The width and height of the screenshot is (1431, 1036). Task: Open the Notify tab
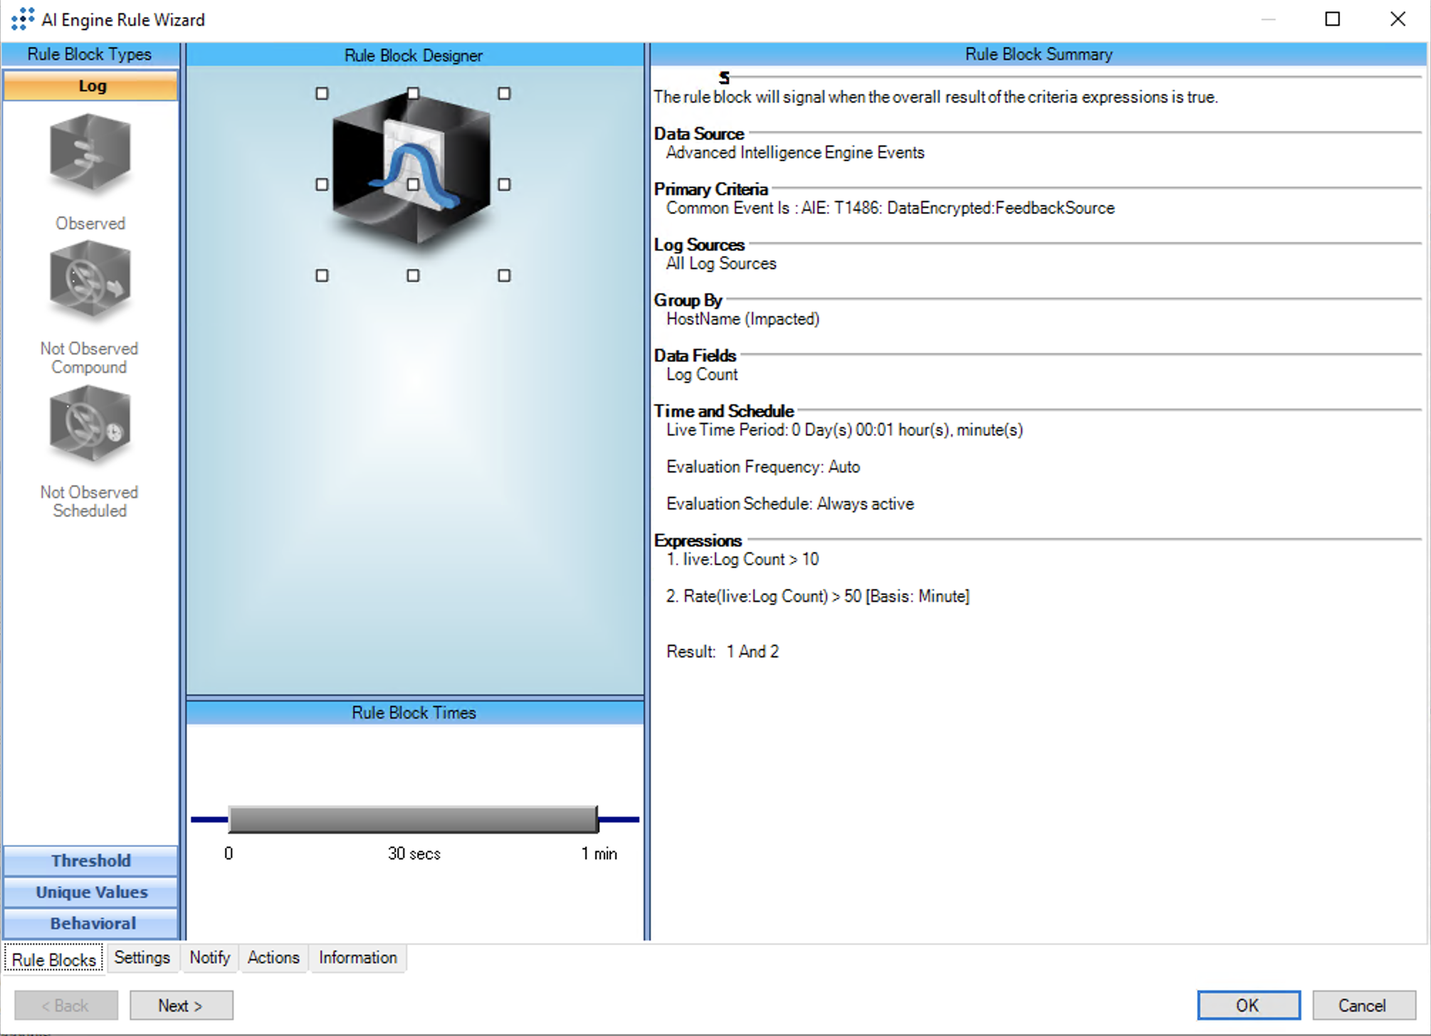pyautogui.click(x=209, y=958)
